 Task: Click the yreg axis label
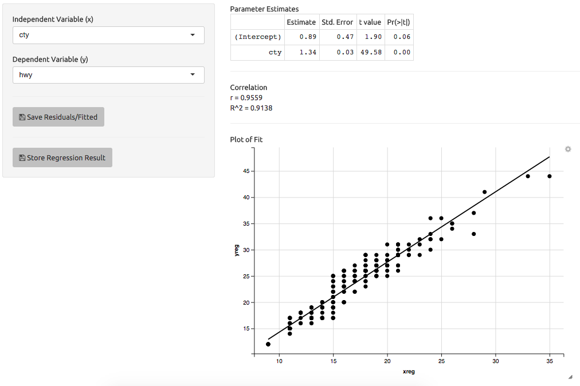pos(237,250)
